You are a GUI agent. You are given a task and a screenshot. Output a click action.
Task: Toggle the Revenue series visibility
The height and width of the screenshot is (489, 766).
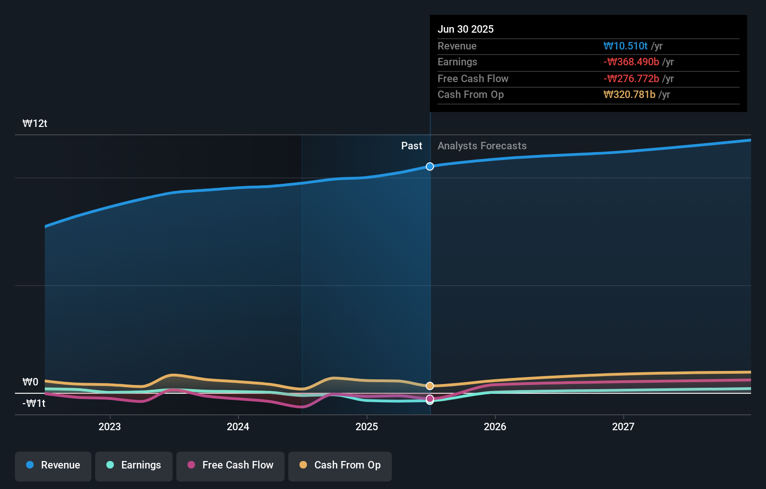point(53,465)
